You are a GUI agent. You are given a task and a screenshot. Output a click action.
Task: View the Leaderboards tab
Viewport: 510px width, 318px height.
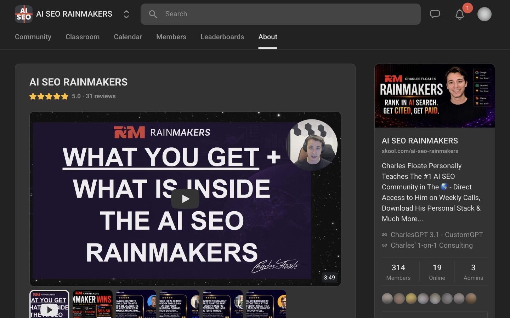click(x=222, y=37)
